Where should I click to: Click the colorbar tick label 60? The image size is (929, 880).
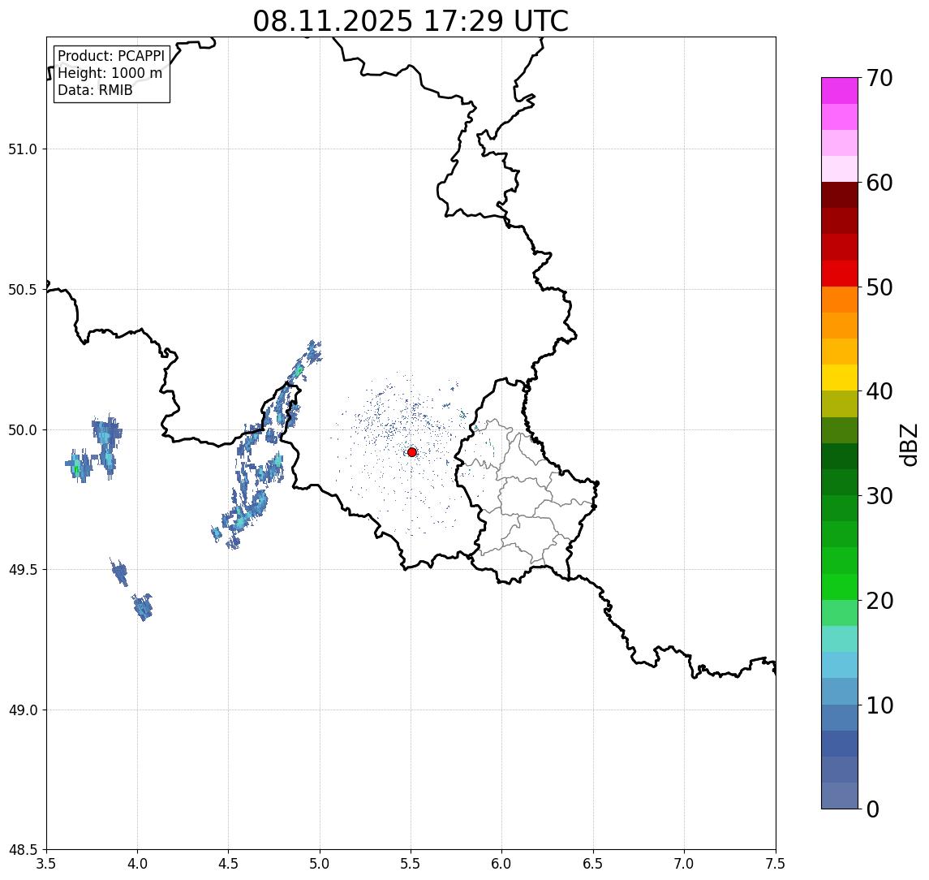880,183
